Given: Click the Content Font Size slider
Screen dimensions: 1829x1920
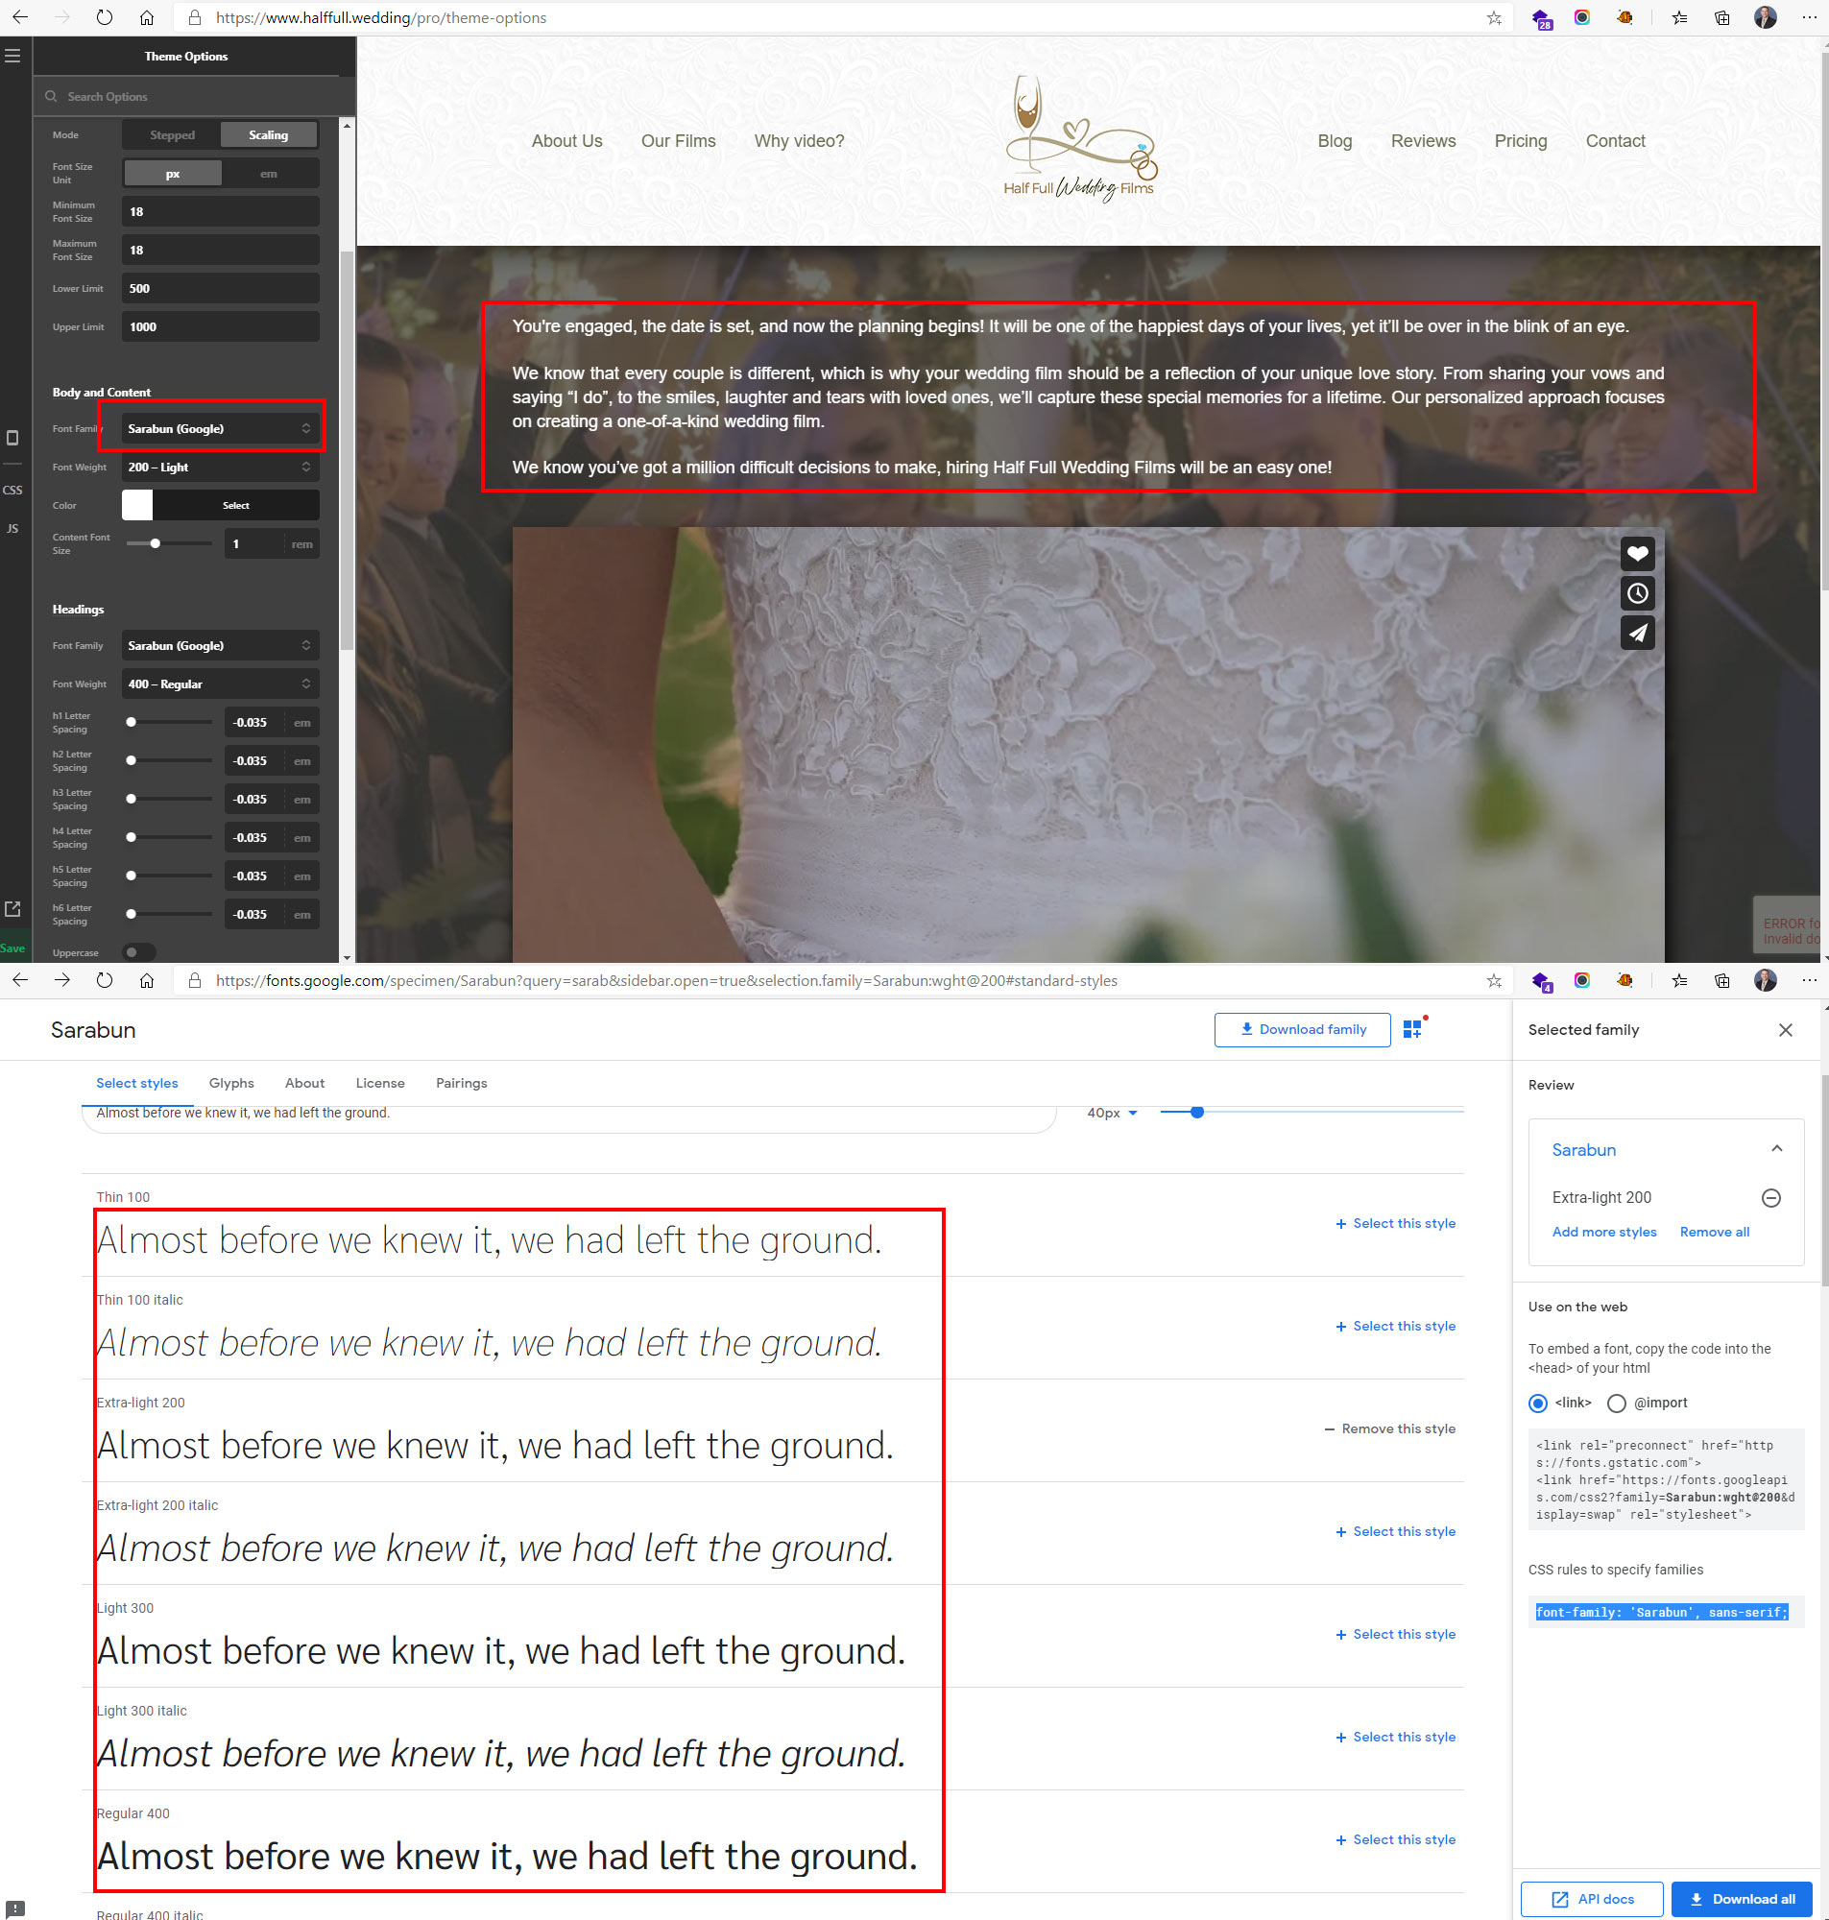Looking at the screenshot, I should [x=169, y=543].
